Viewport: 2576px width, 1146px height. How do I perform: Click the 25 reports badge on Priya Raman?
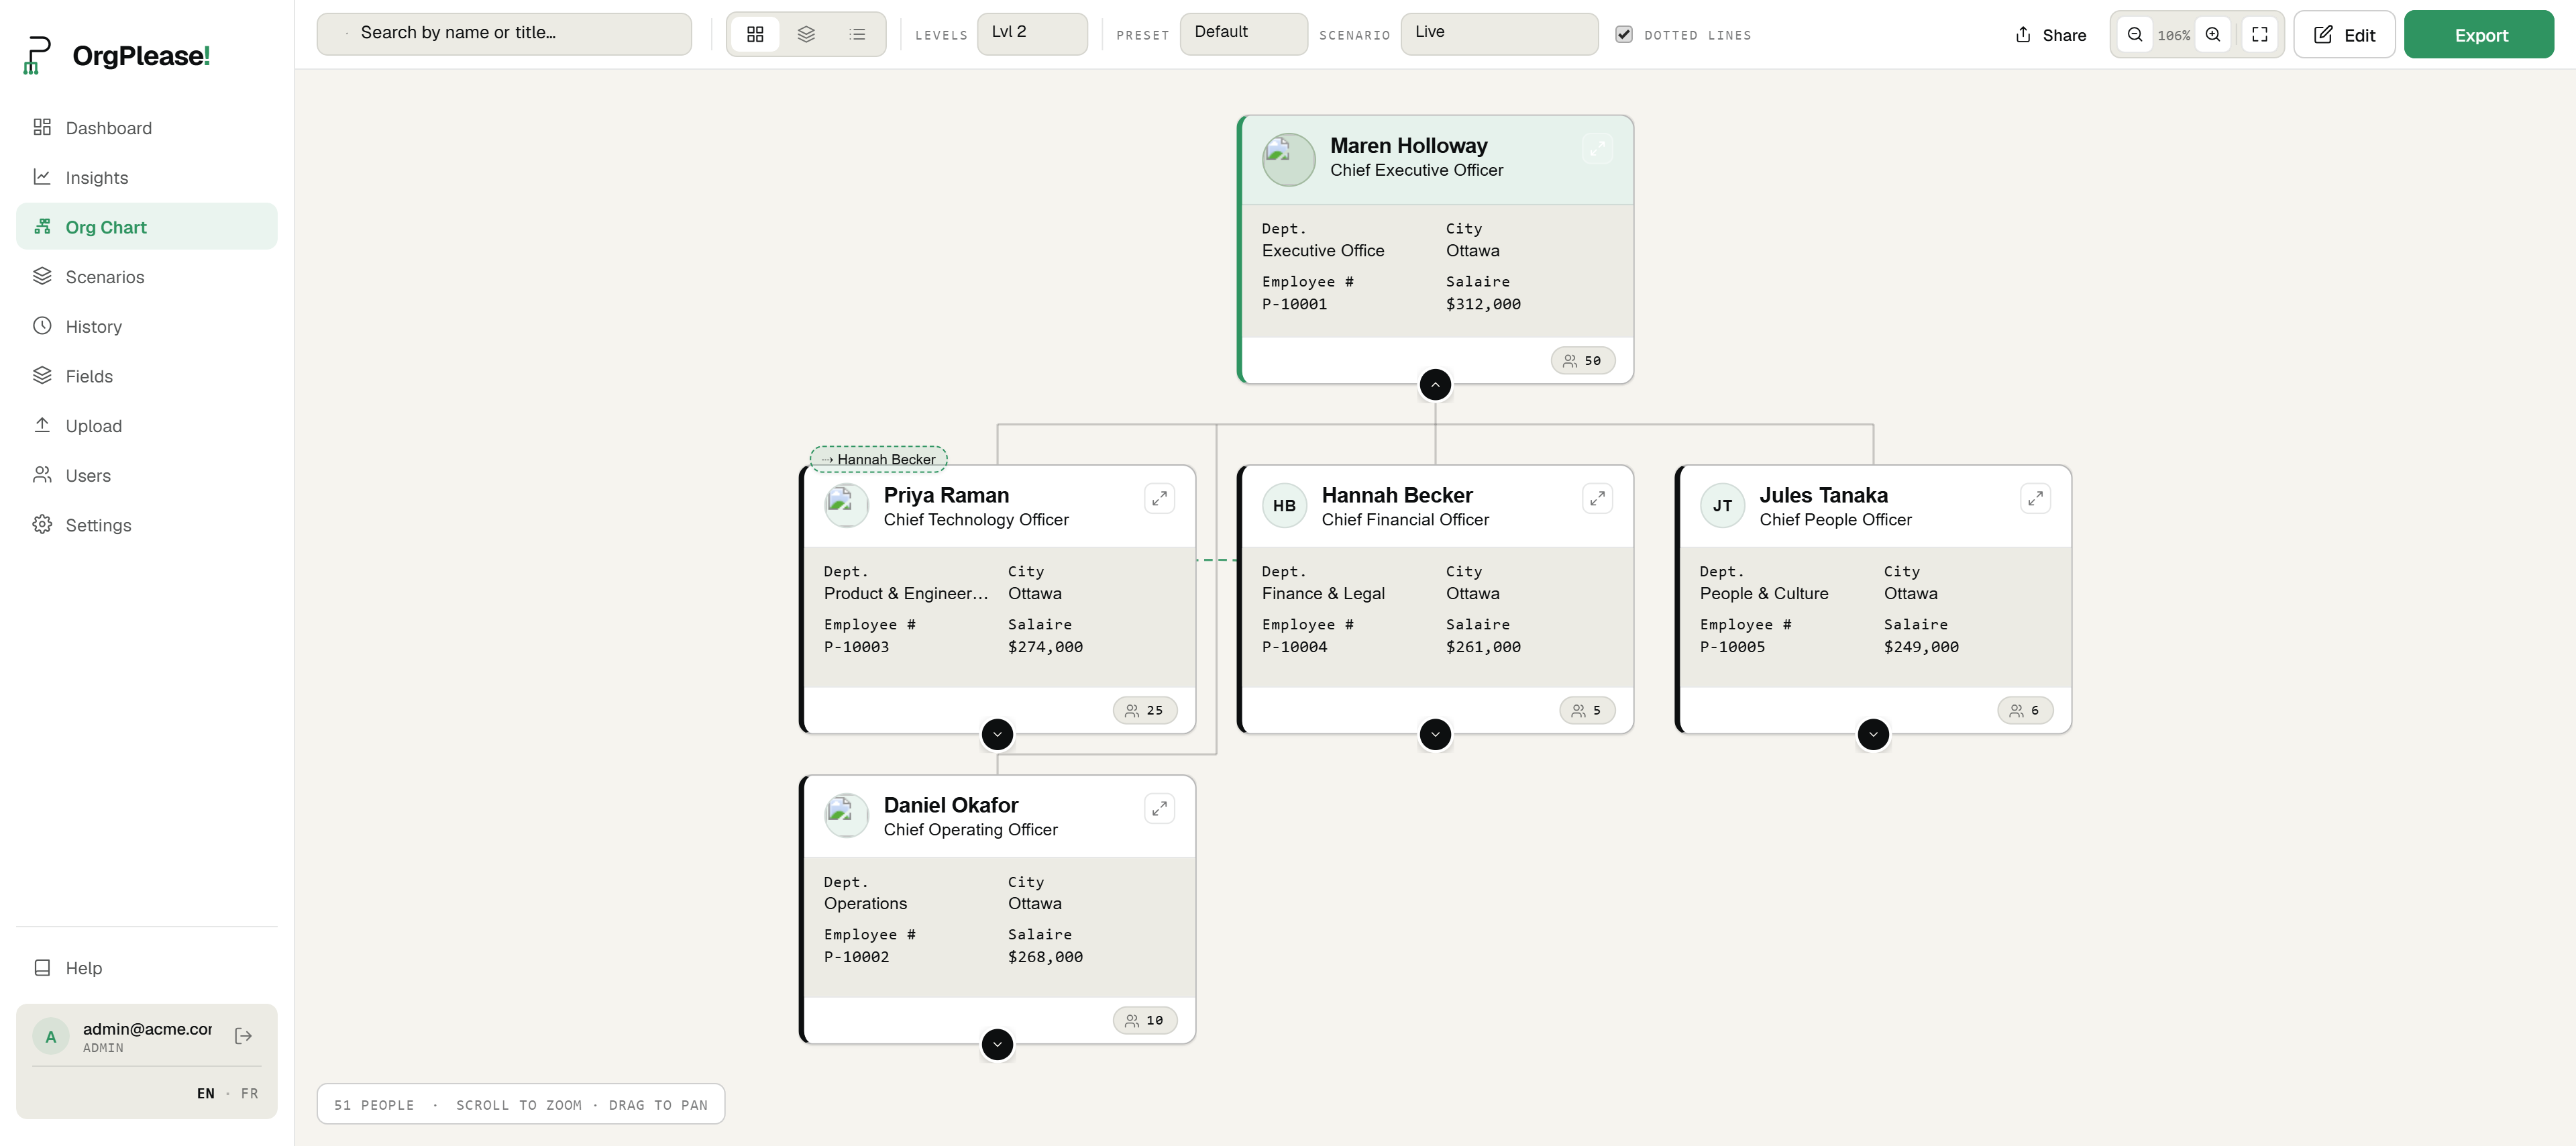click(x=1145, y=711)
